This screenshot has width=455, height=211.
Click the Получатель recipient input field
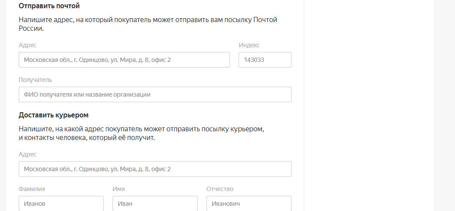click(x=155, y=94)
